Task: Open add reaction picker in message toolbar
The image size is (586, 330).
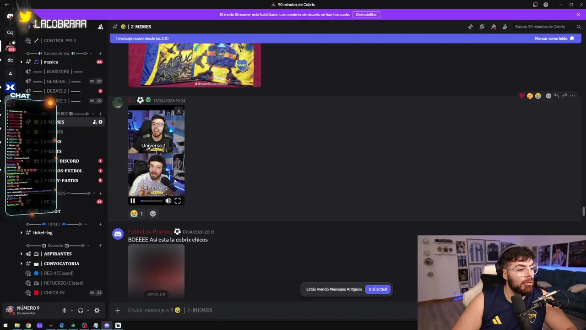Action: [548, 96]
